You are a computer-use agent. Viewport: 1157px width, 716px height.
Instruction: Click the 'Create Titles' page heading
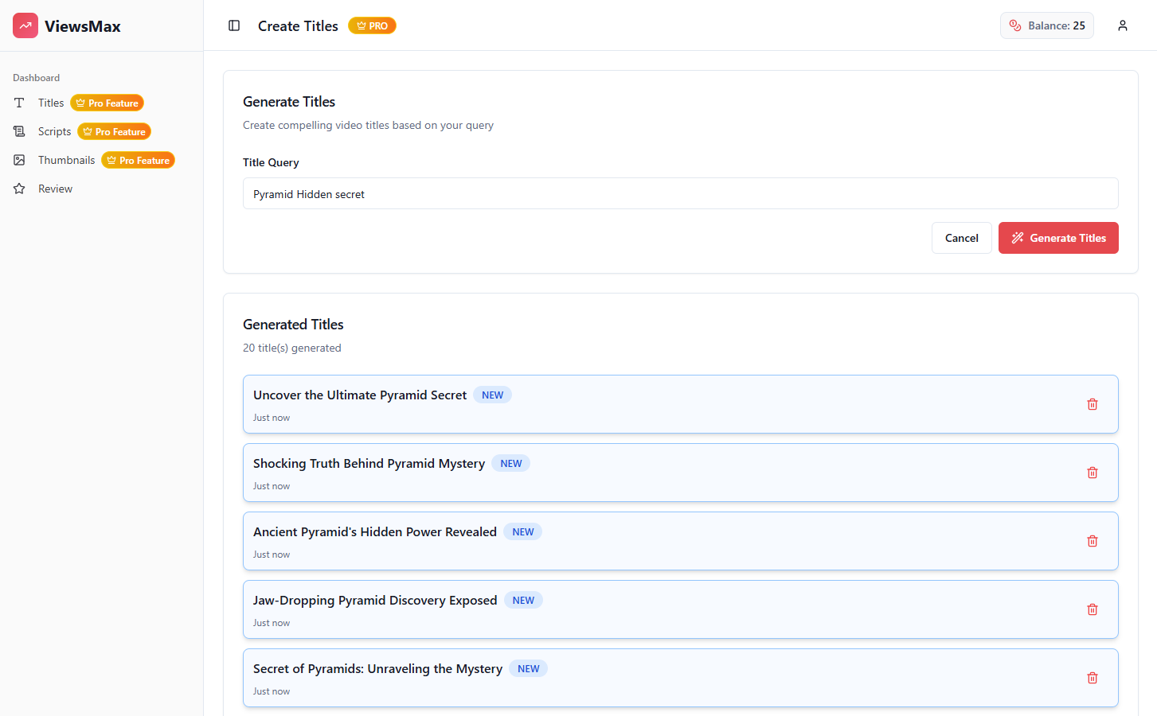pos(298,26)
